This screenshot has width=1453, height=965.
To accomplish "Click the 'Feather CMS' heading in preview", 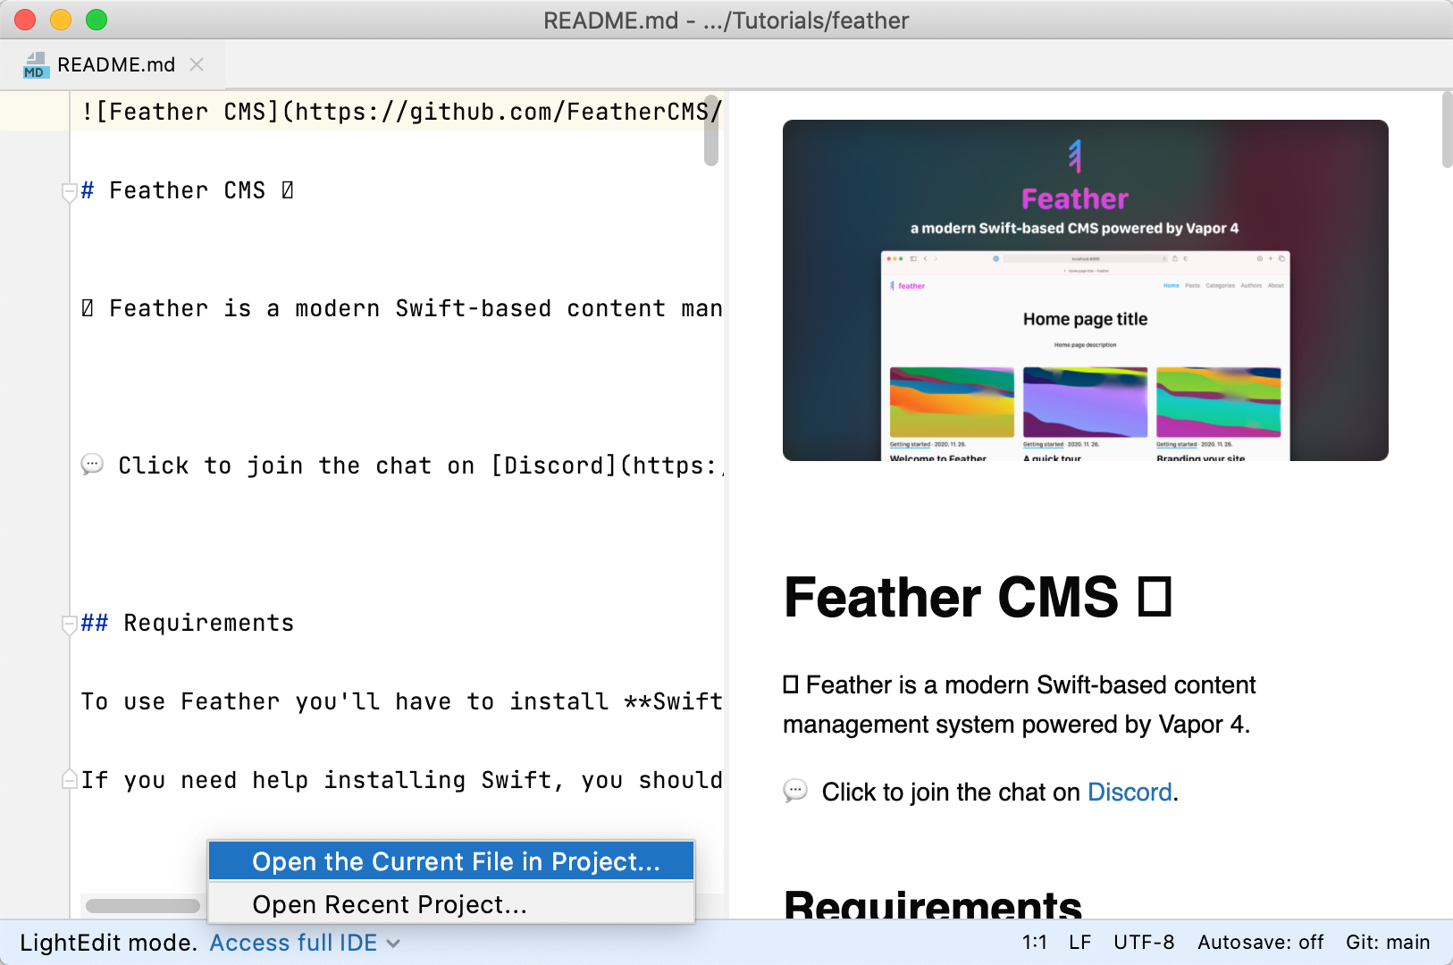I will pos(978,597).
